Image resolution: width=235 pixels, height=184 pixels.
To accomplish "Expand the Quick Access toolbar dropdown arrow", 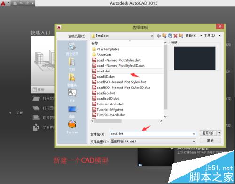I will coord(33,3).
